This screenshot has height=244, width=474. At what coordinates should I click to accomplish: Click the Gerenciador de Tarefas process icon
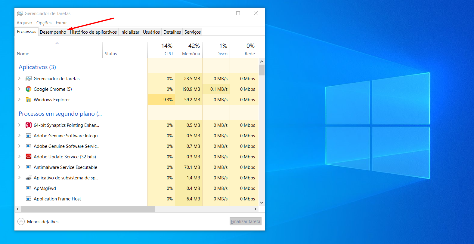click(29, 79)
